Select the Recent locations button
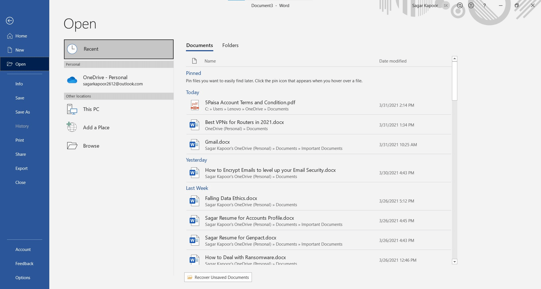Screen dimensions: 541x289 click(x=119, y=49)
